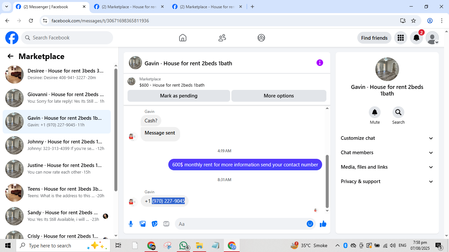Click the large listing photo in info panel

point(387,69)
